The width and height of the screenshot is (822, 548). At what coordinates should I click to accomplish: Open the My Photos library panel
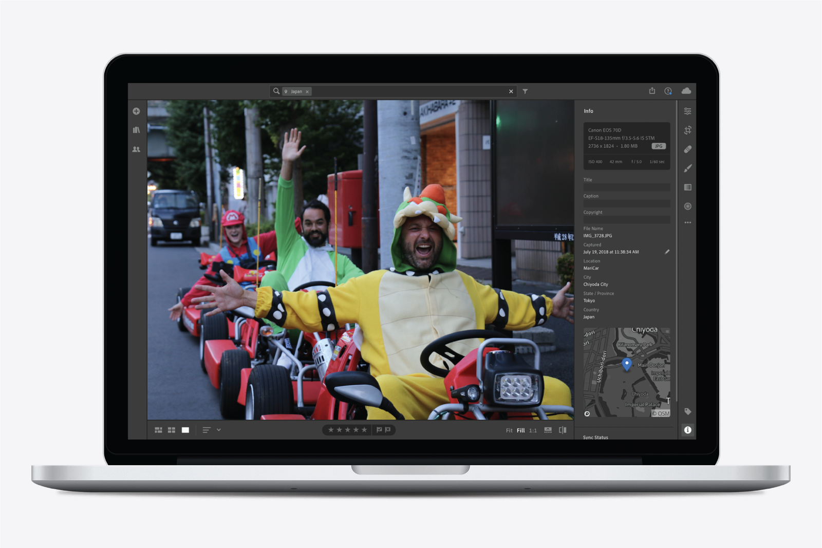tap(136, 130)
